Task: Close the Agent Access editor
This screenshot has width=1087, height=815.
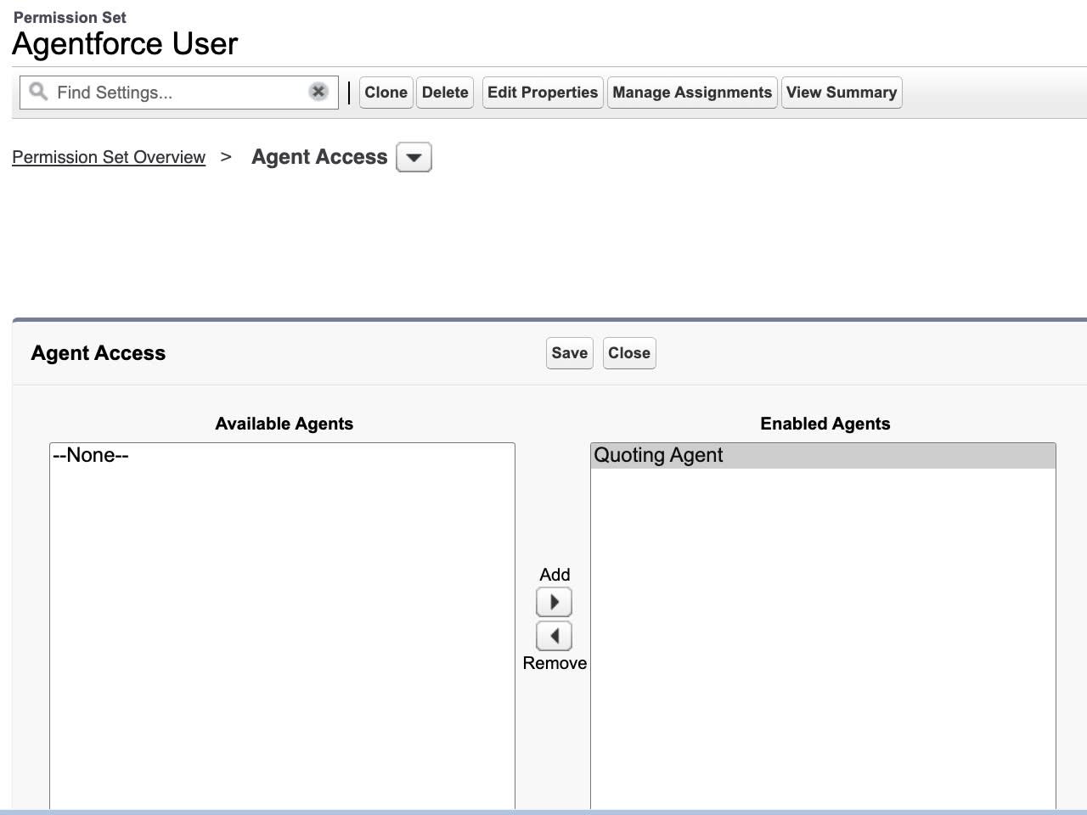Action: 628,352
